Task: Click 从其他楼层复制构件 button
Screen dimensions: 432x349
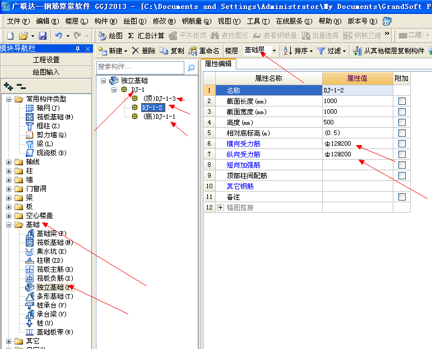Action: 389,50
